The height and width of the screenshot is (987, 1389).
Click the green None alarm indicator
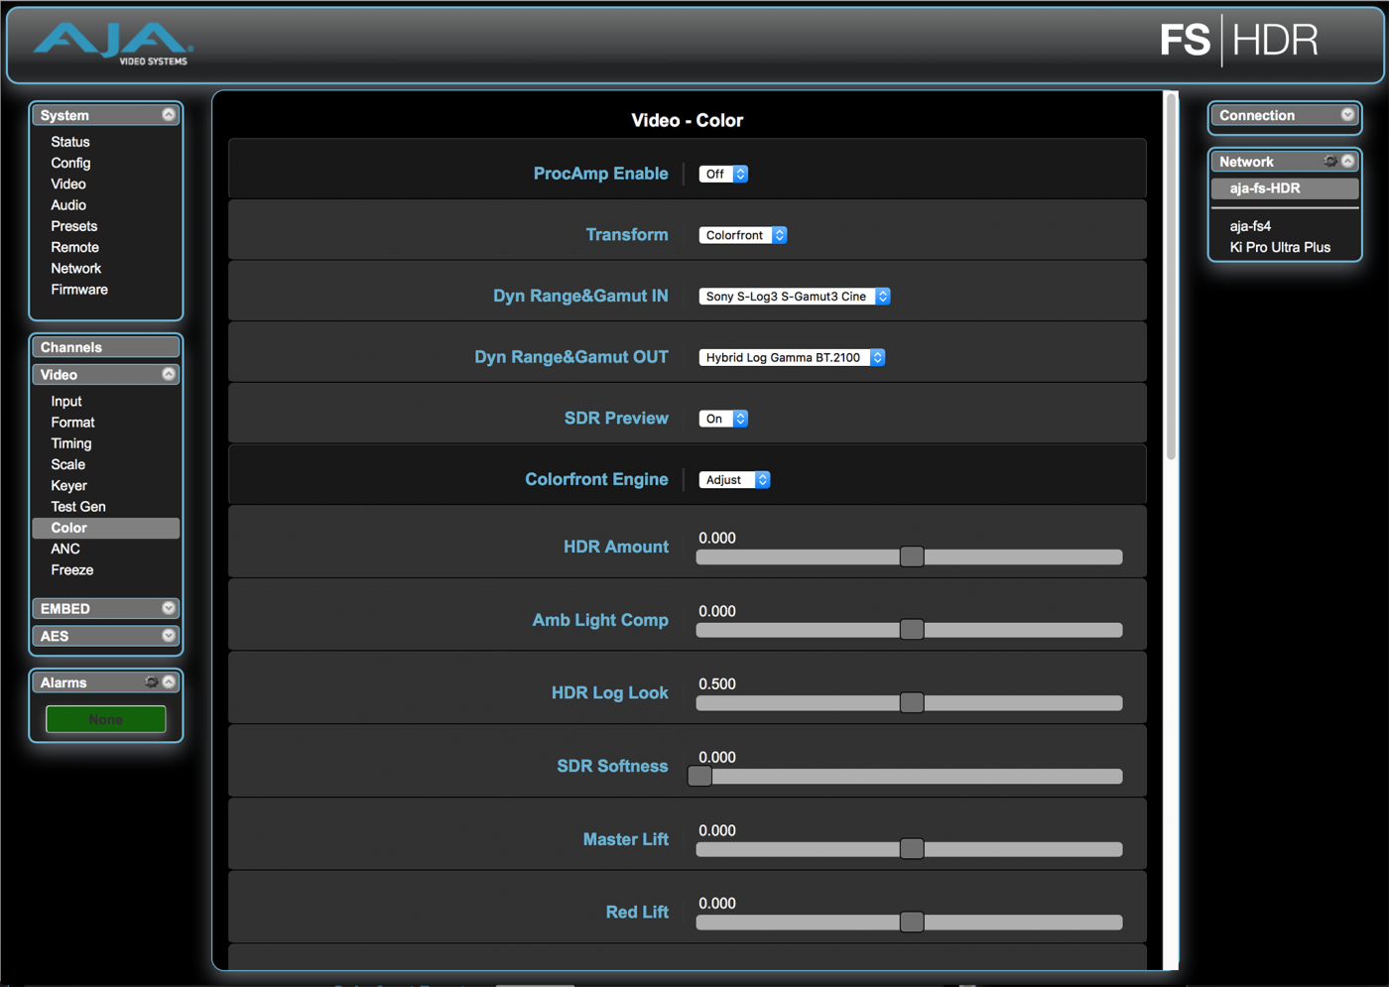(x=105, y=718)
